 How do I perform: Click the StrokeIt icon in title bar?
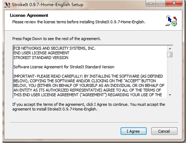pos(7,5)
